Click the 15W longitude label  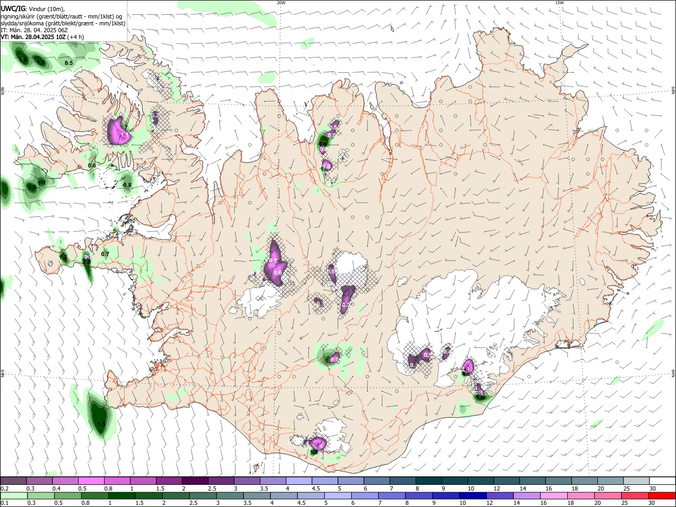(559, 3)
